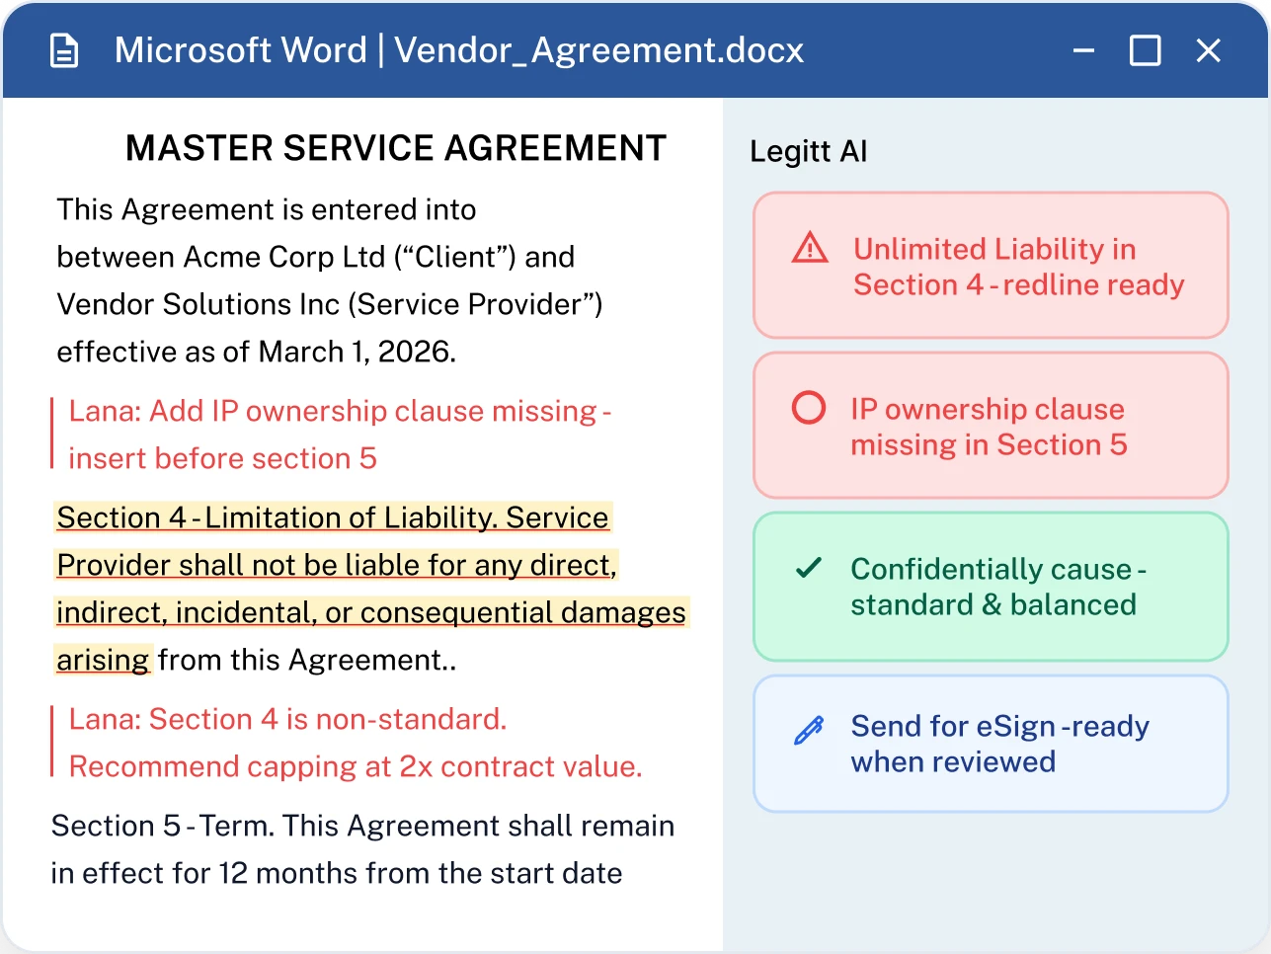Click the 'Legitt AI' panel header

pos(808,151)
